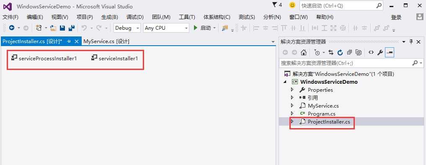Image resolution: width=426 pixels, height=165 pixels.
Task: Click the notifications flag icon
Action: 274,5
